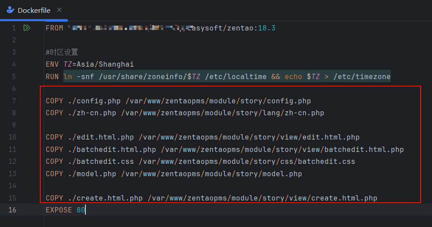The width and height of the screenshot is (432, 227).
Task: Click the image tag 18.3
Action: pos(267,28)
